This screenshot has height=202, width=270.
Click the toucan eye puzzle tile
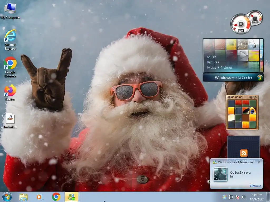pos(252,111)
